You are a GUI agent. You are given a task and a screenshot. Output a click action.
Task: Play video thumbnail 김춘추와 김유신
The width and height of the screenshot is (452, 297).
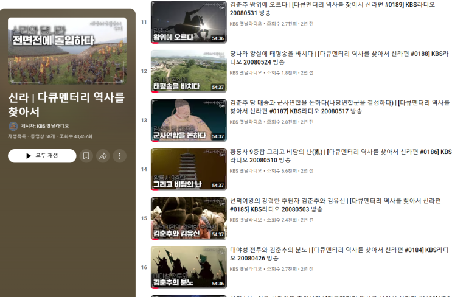point(189,218)
